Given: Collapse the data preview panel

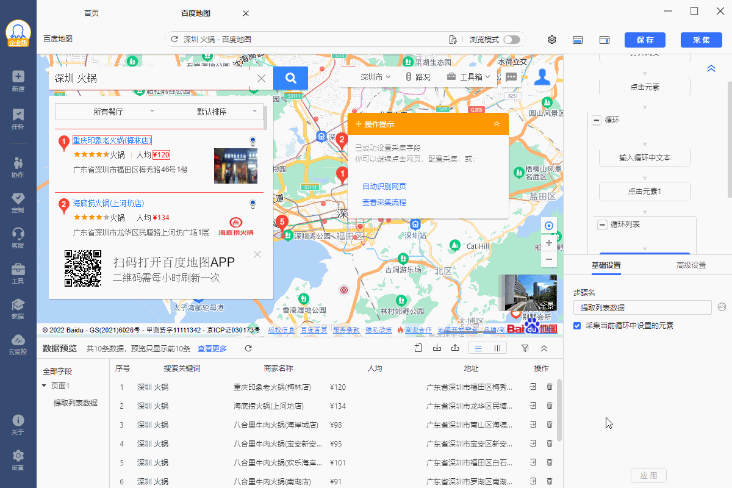Looking at the screenshot, I should [544, 348].
